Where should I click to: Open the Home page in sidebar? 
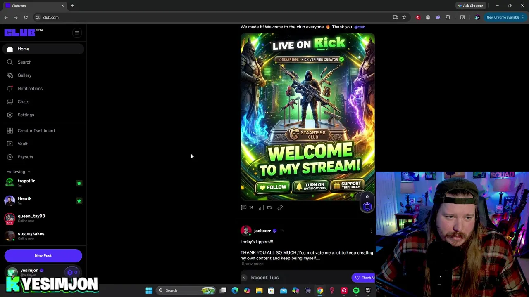point(43,49)
